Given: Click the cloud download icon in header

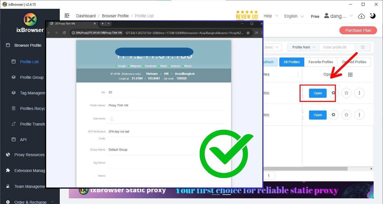Looking at the screenshot, I should [361, 16].
